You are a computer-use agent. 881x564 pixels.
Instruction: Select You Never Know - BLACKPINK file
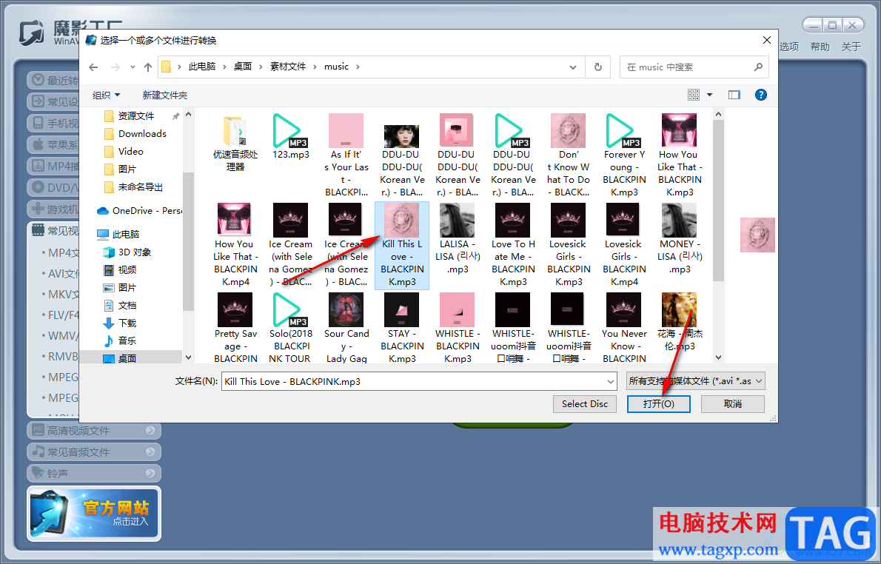[x=623, y=328]
